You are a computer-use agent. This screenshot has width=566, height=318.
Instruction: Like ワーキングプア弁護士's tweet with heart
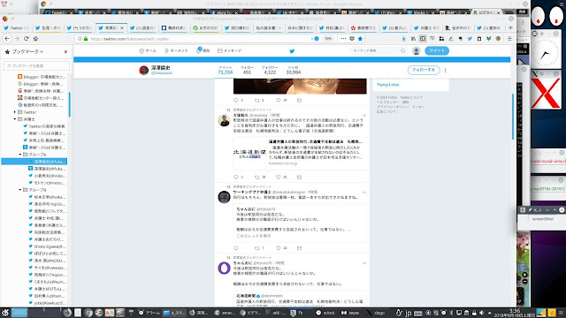tap(279, 248)
